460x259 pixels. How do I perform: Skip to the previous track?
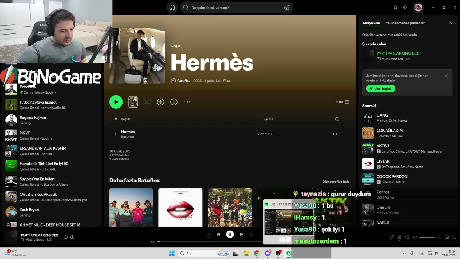[218, 234]
